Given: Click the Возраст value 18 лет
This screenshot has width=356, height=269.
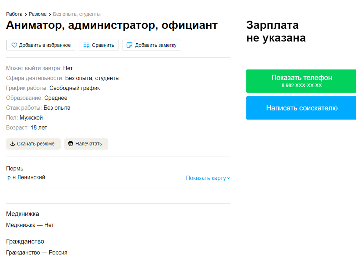Looking at the screenshot, I should (x=39, y=128).
